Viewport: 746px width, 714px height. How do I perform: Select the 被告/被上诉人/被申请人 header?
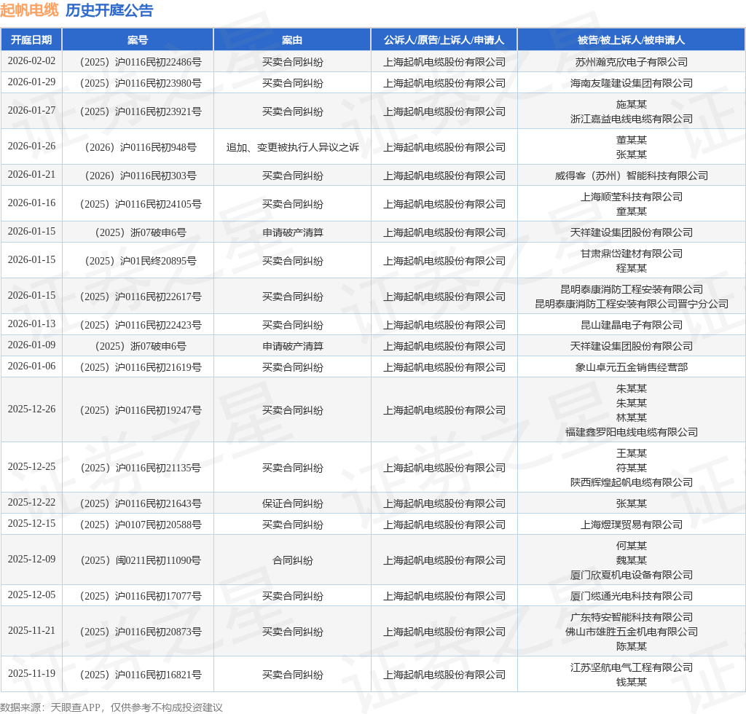[631, 40]
